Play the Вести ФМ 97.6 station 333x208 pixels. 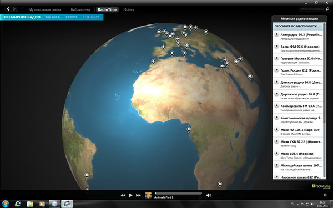(x=276, y=46)
